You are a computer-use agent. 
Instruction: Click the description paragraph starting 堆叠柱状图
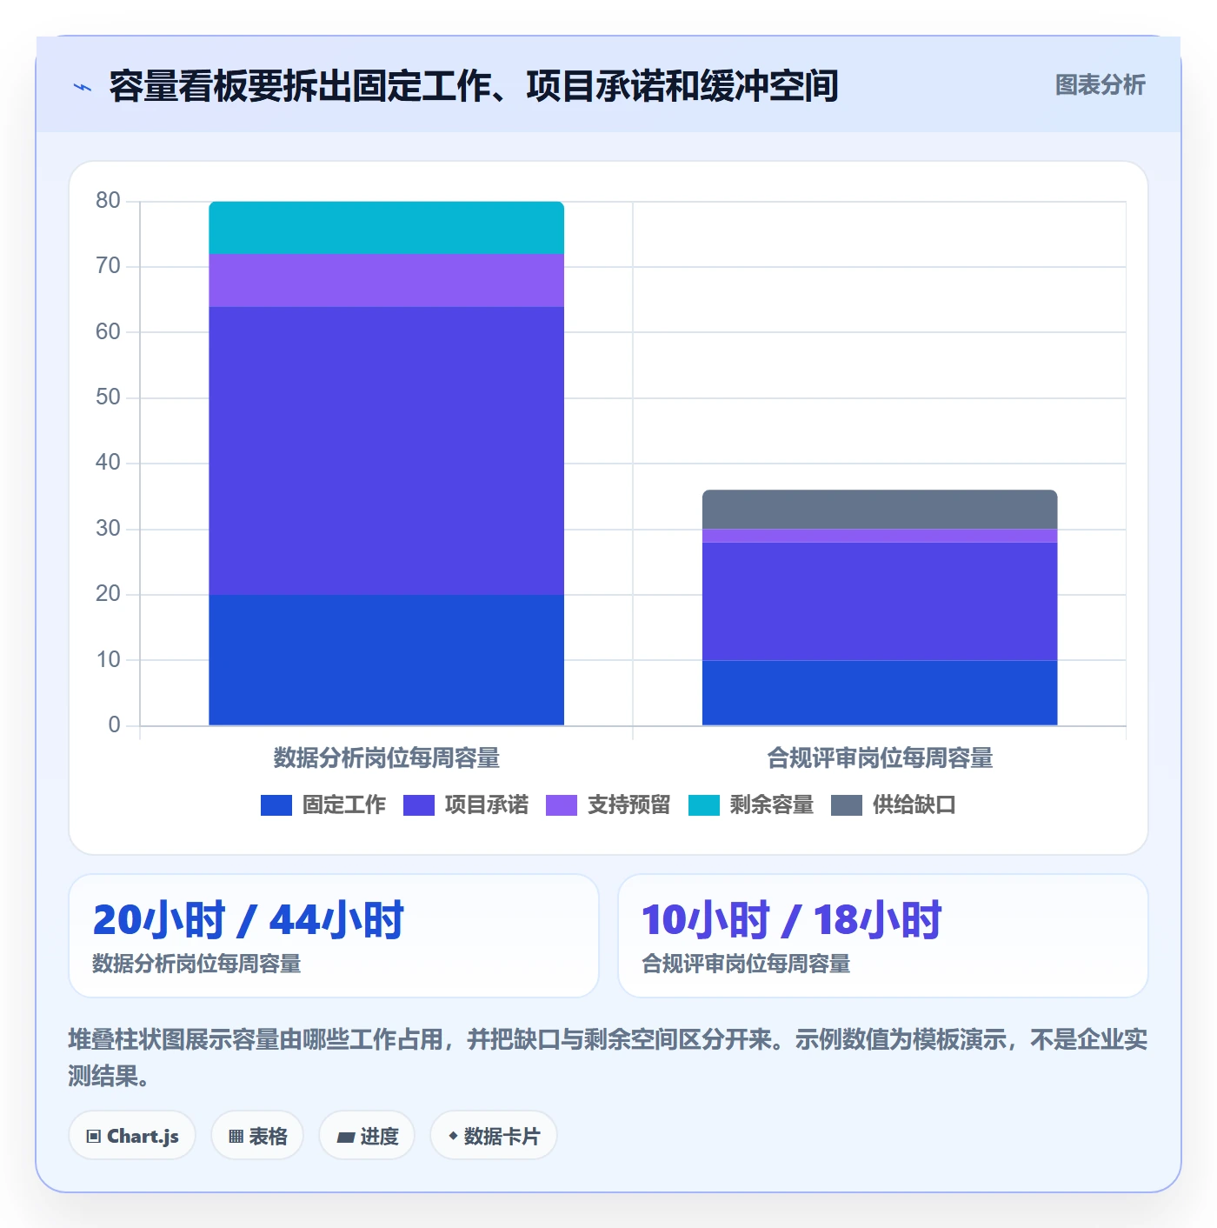pyautogui.click(x=608, y=1058)
